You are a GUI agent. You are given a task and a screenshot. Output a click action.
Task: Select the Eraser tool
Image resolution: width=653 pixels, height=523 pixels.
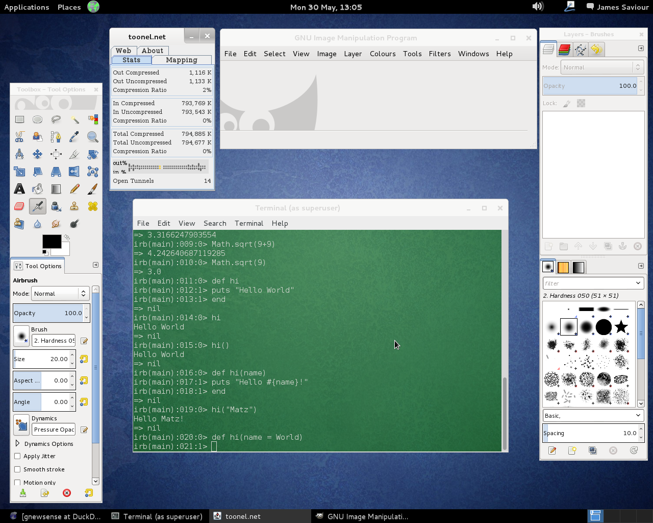point(19,206)
